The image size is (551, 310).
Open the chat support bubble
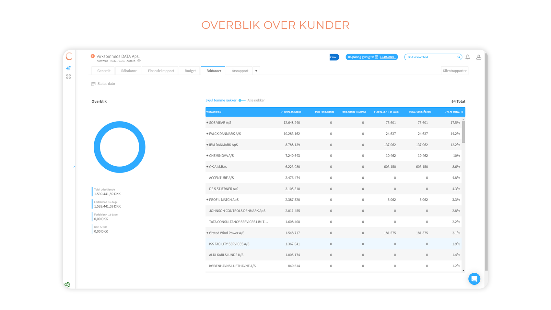point(474,279)
